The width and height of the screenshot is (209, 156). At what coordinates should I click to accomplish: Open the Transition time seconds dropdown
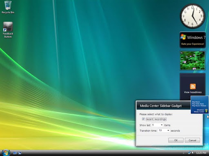pyautogui.click(x=164, y=130)
